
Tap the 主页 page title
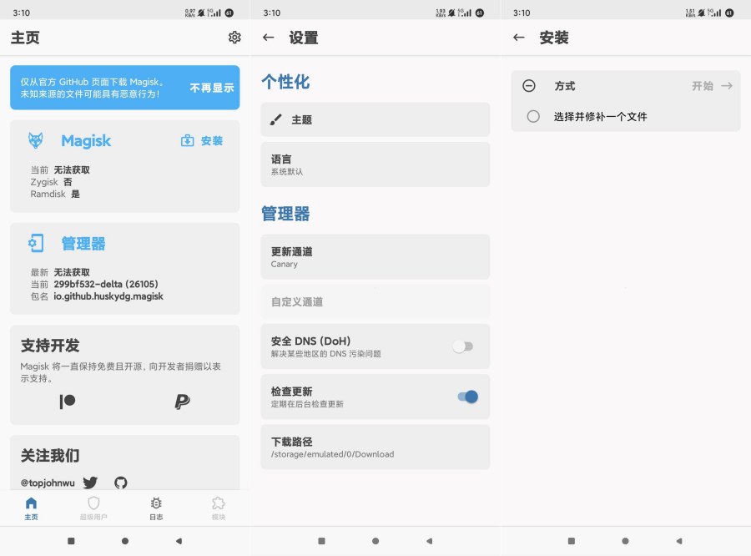25,38
